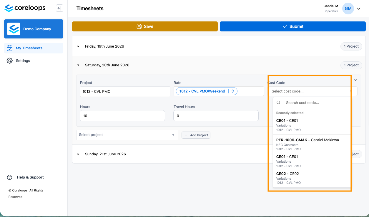Click the Hours input with value 10

tap(122, 116)
